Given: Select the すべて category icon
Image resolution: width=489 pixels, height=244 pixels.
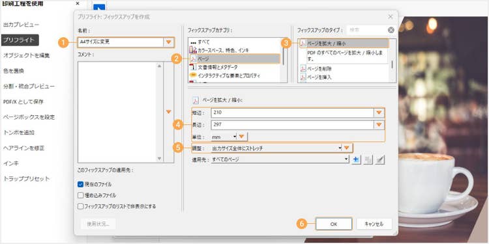Looking at the screenshot, I should pyautogui.click(x=193, y=42).
